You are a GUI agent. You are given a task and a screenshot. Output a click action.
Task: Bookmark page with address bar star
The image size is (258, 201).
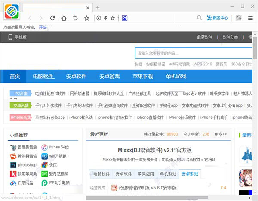tap(113, 18)
